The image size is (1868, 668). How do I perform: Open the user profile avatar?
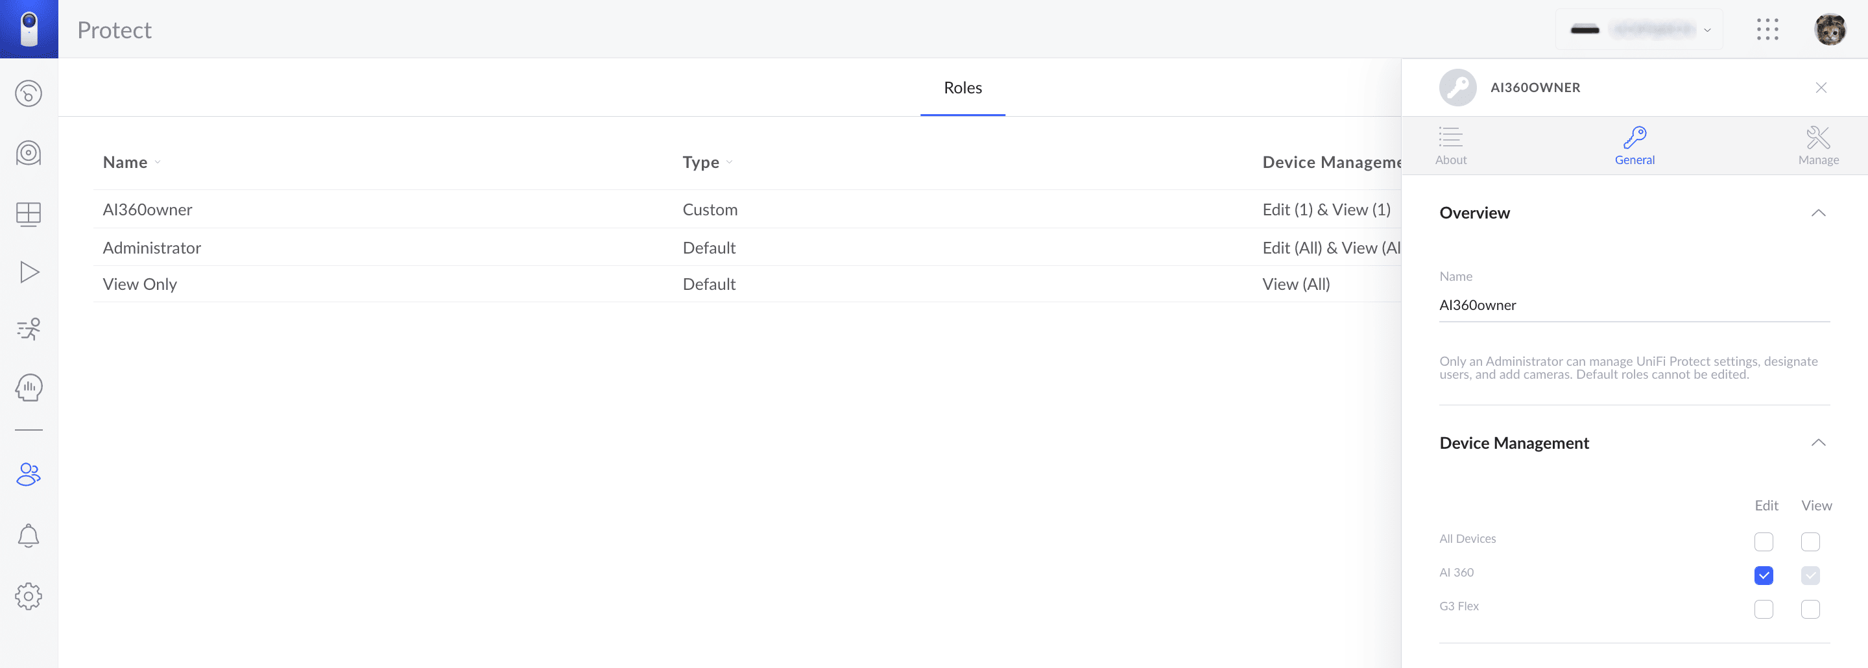click(x=1830, y=29)
